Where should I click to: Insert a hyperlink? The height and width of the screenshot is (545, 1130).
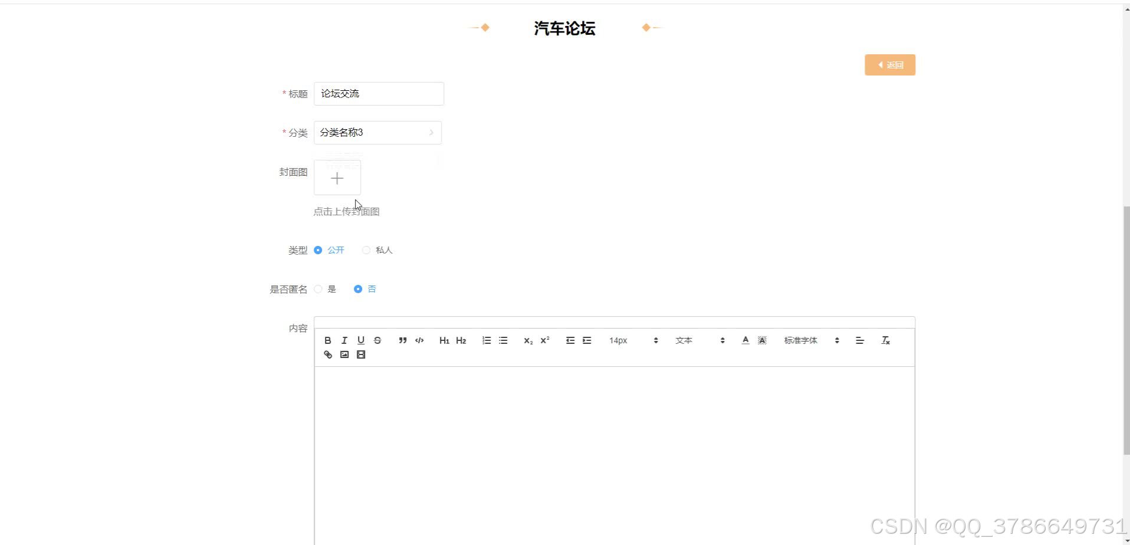coord(327,354)
